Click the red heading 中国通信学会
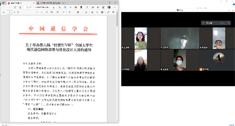 tap(58, 29)
